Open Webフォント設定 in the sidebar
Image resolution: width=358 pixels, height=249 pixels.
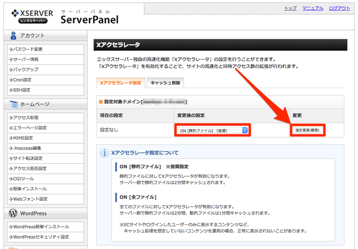click(x=45, y=199)
